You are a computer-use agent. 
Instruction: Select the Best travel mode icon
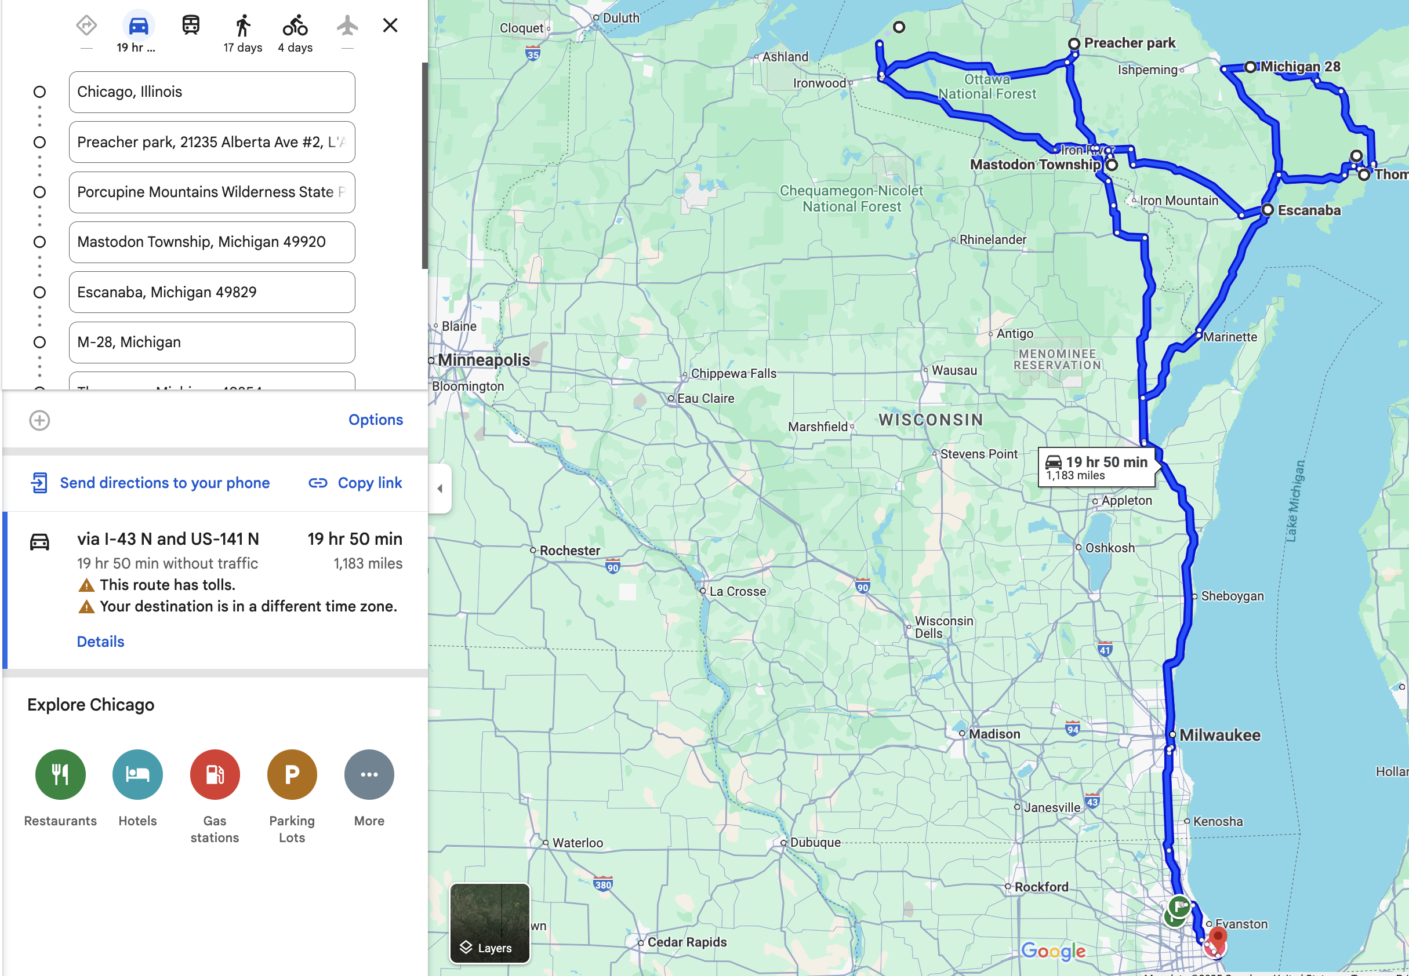pos(86,26)
